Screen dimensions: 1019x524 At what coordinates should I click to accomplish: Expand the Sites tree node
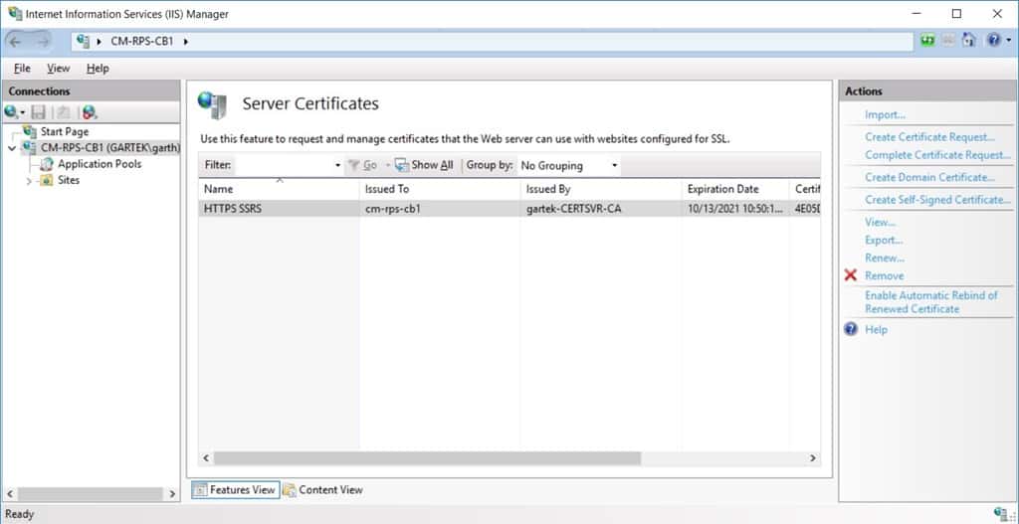click(x=29, y=181)
